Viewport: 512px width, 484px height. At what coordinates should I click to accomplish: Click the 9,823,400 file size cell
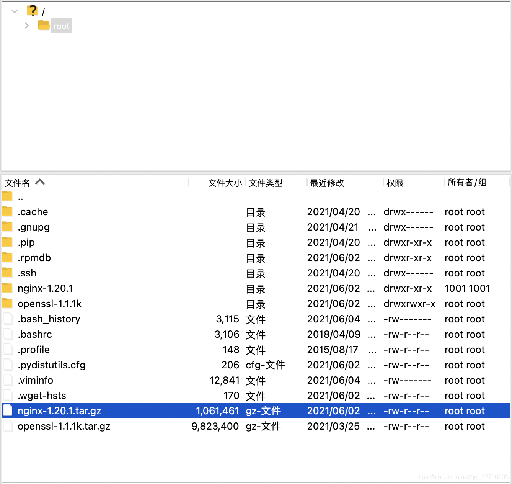(215, 427)
